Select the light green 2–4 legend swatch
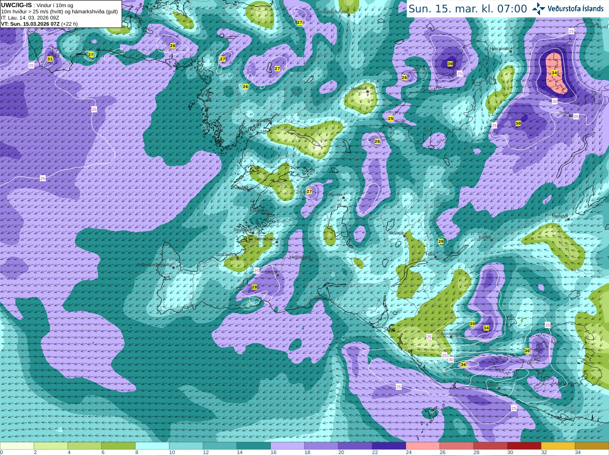The image size is (609, 456). [x=51, y=446]
